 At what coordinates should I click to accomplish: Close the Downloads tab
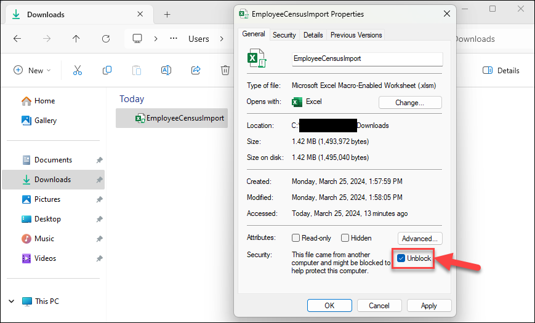coord(140,14)
